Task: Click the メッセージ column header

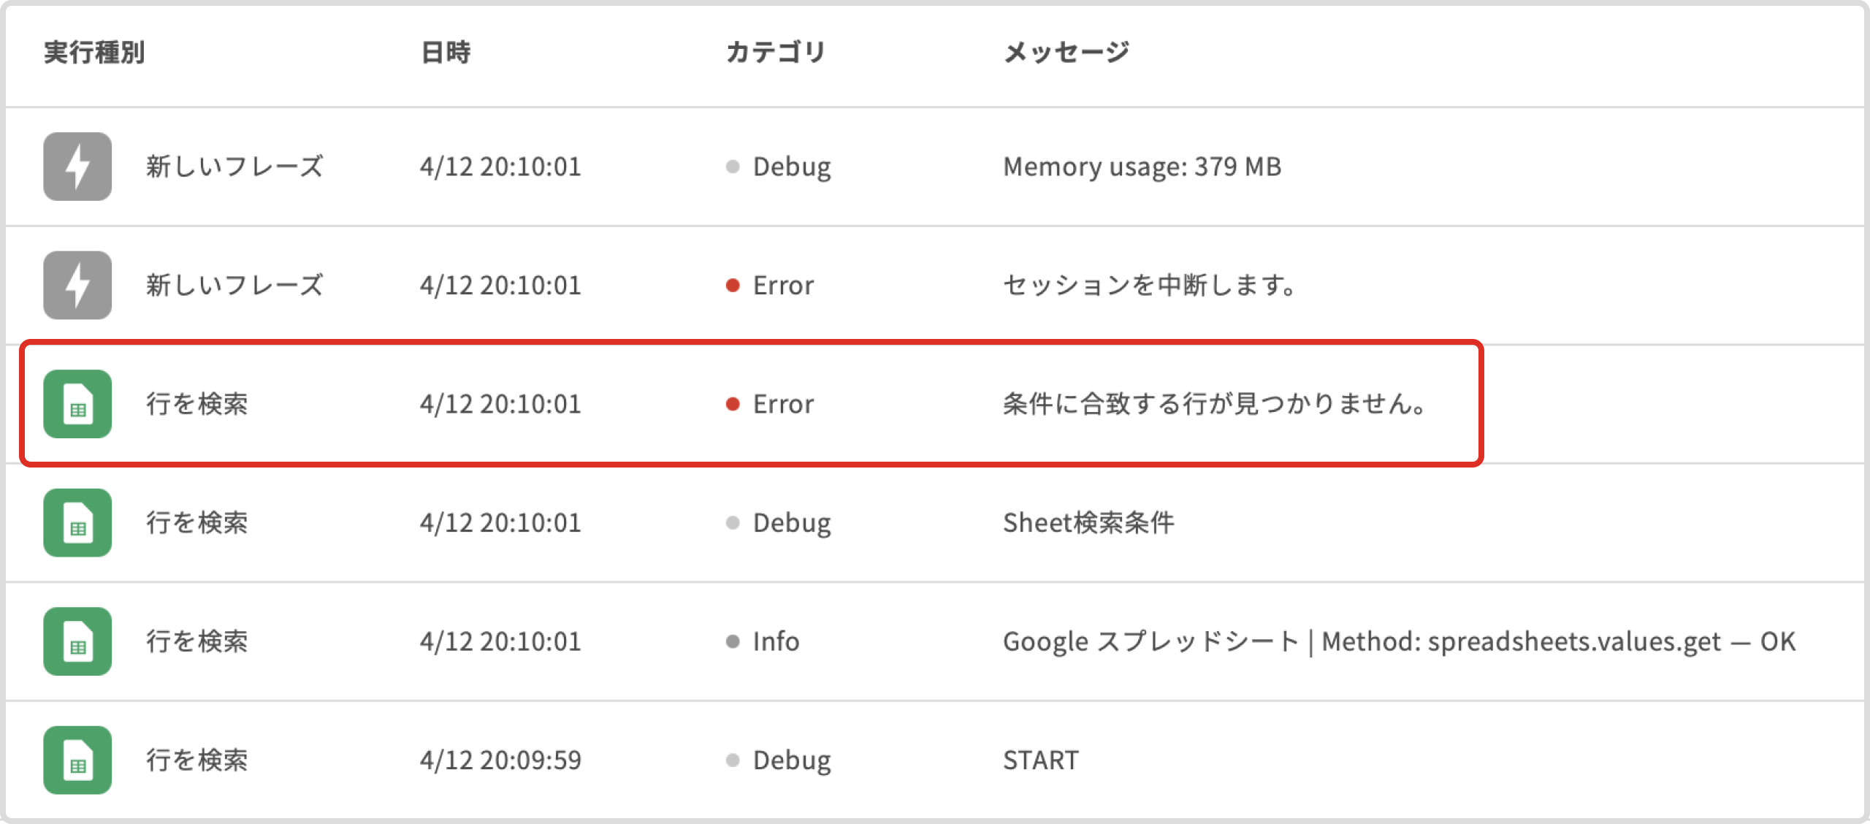Action: [1066, 53]
